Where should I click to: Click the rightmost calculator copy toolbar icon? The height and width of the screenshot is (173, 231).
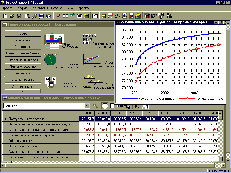coord(169,16)
